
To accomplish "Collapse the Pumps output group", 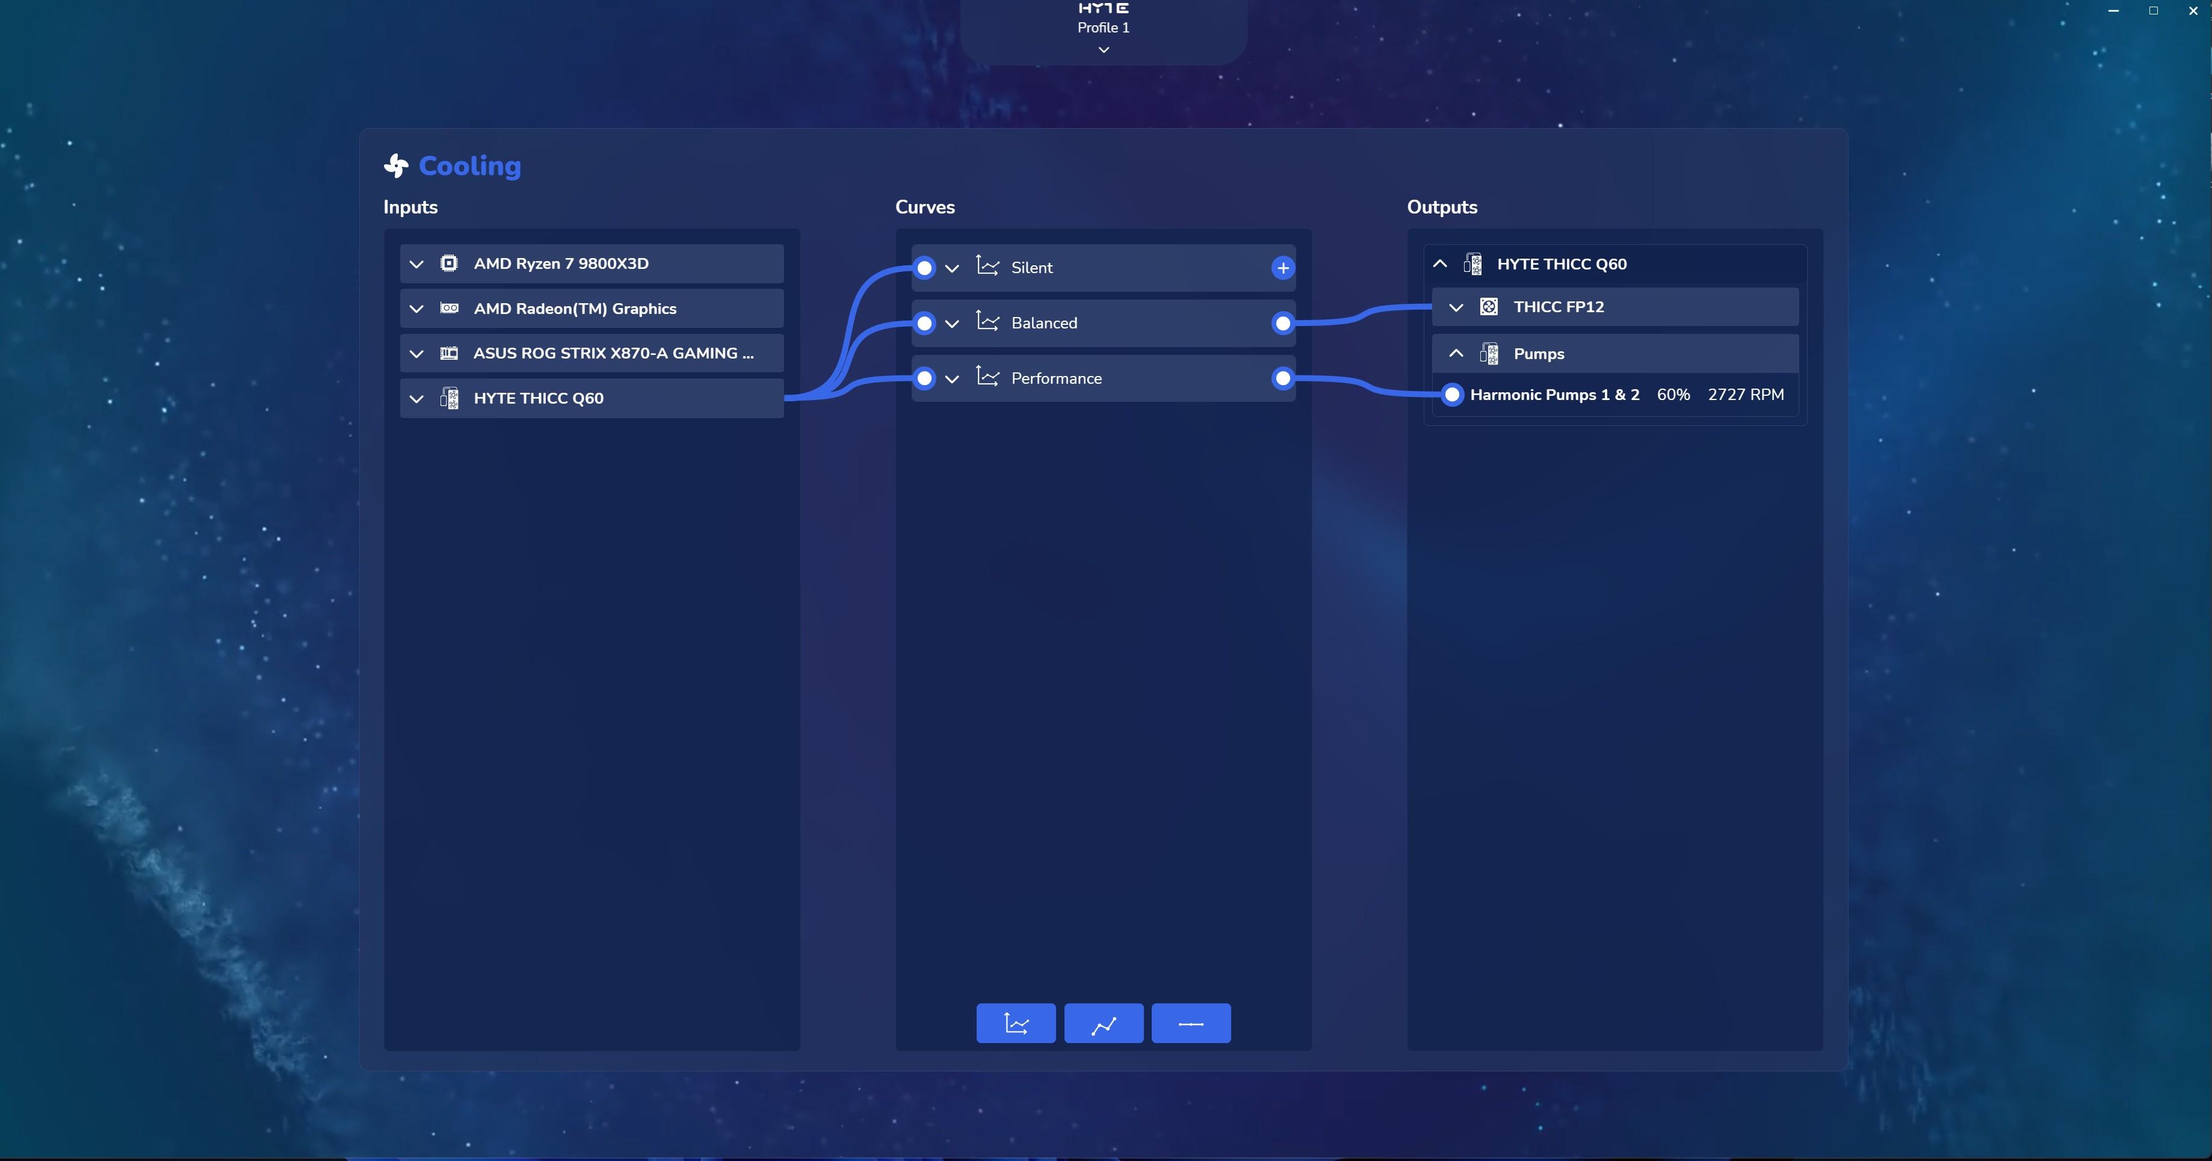I will tap(1456, 353).
